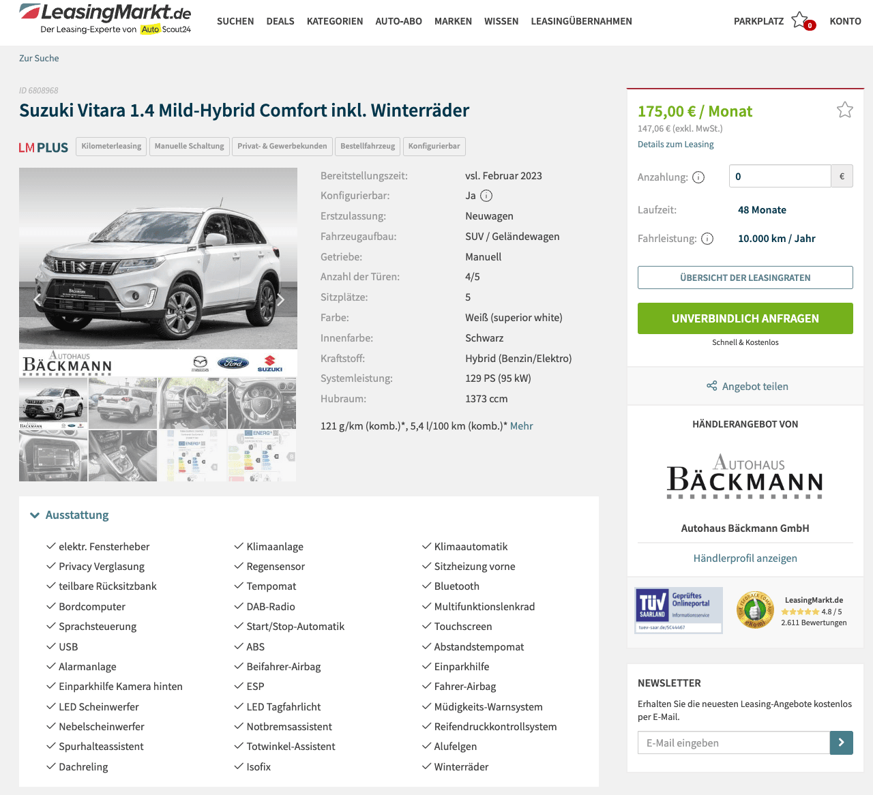Viewport: 873px width, 795px height.
Task: Show info icon next to Konfigurierbar Ja
Action: pyautogui.click(x=486, y=196)
